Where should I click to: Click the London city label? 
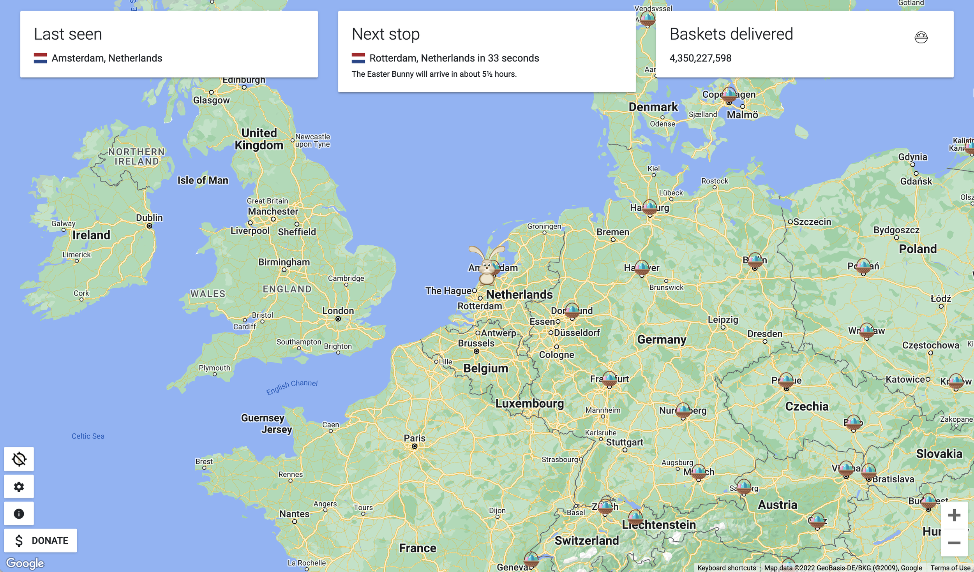[338, 311]
